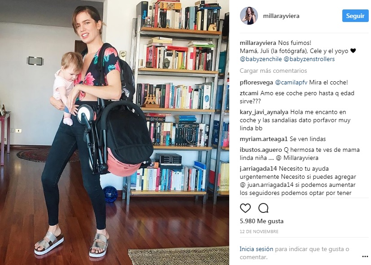Open millarayviera profile avatar picture
371x265 pixels.
pyautogui.click(x=249, y=16)
